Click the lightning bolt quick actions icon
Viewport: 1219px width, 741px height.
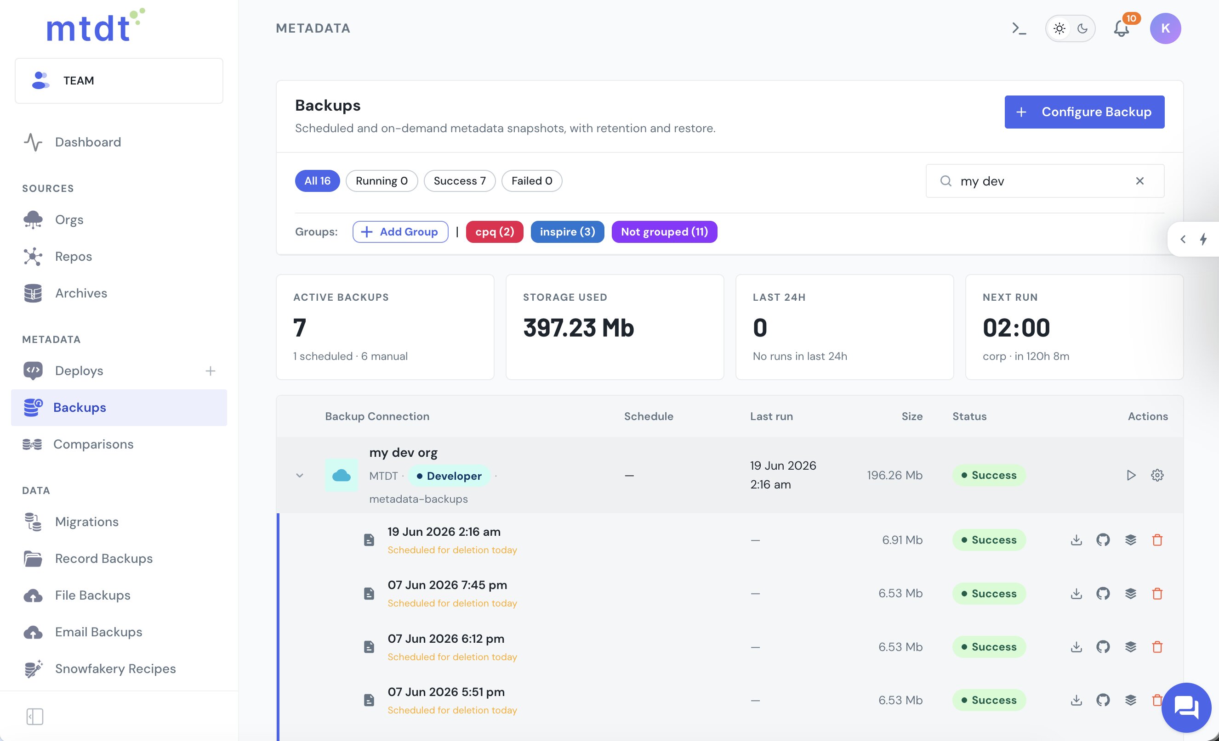click(x=1203, y=240)
